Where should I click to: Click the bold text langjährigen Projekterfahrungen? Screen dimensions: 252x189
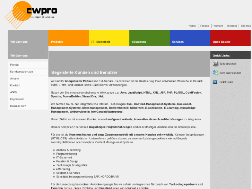tap(111, 127)
